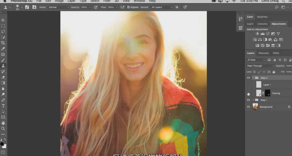Hide the Step 2 group
Image resolution: width=292 pixels, height=156 pixels.
[248, 78]
